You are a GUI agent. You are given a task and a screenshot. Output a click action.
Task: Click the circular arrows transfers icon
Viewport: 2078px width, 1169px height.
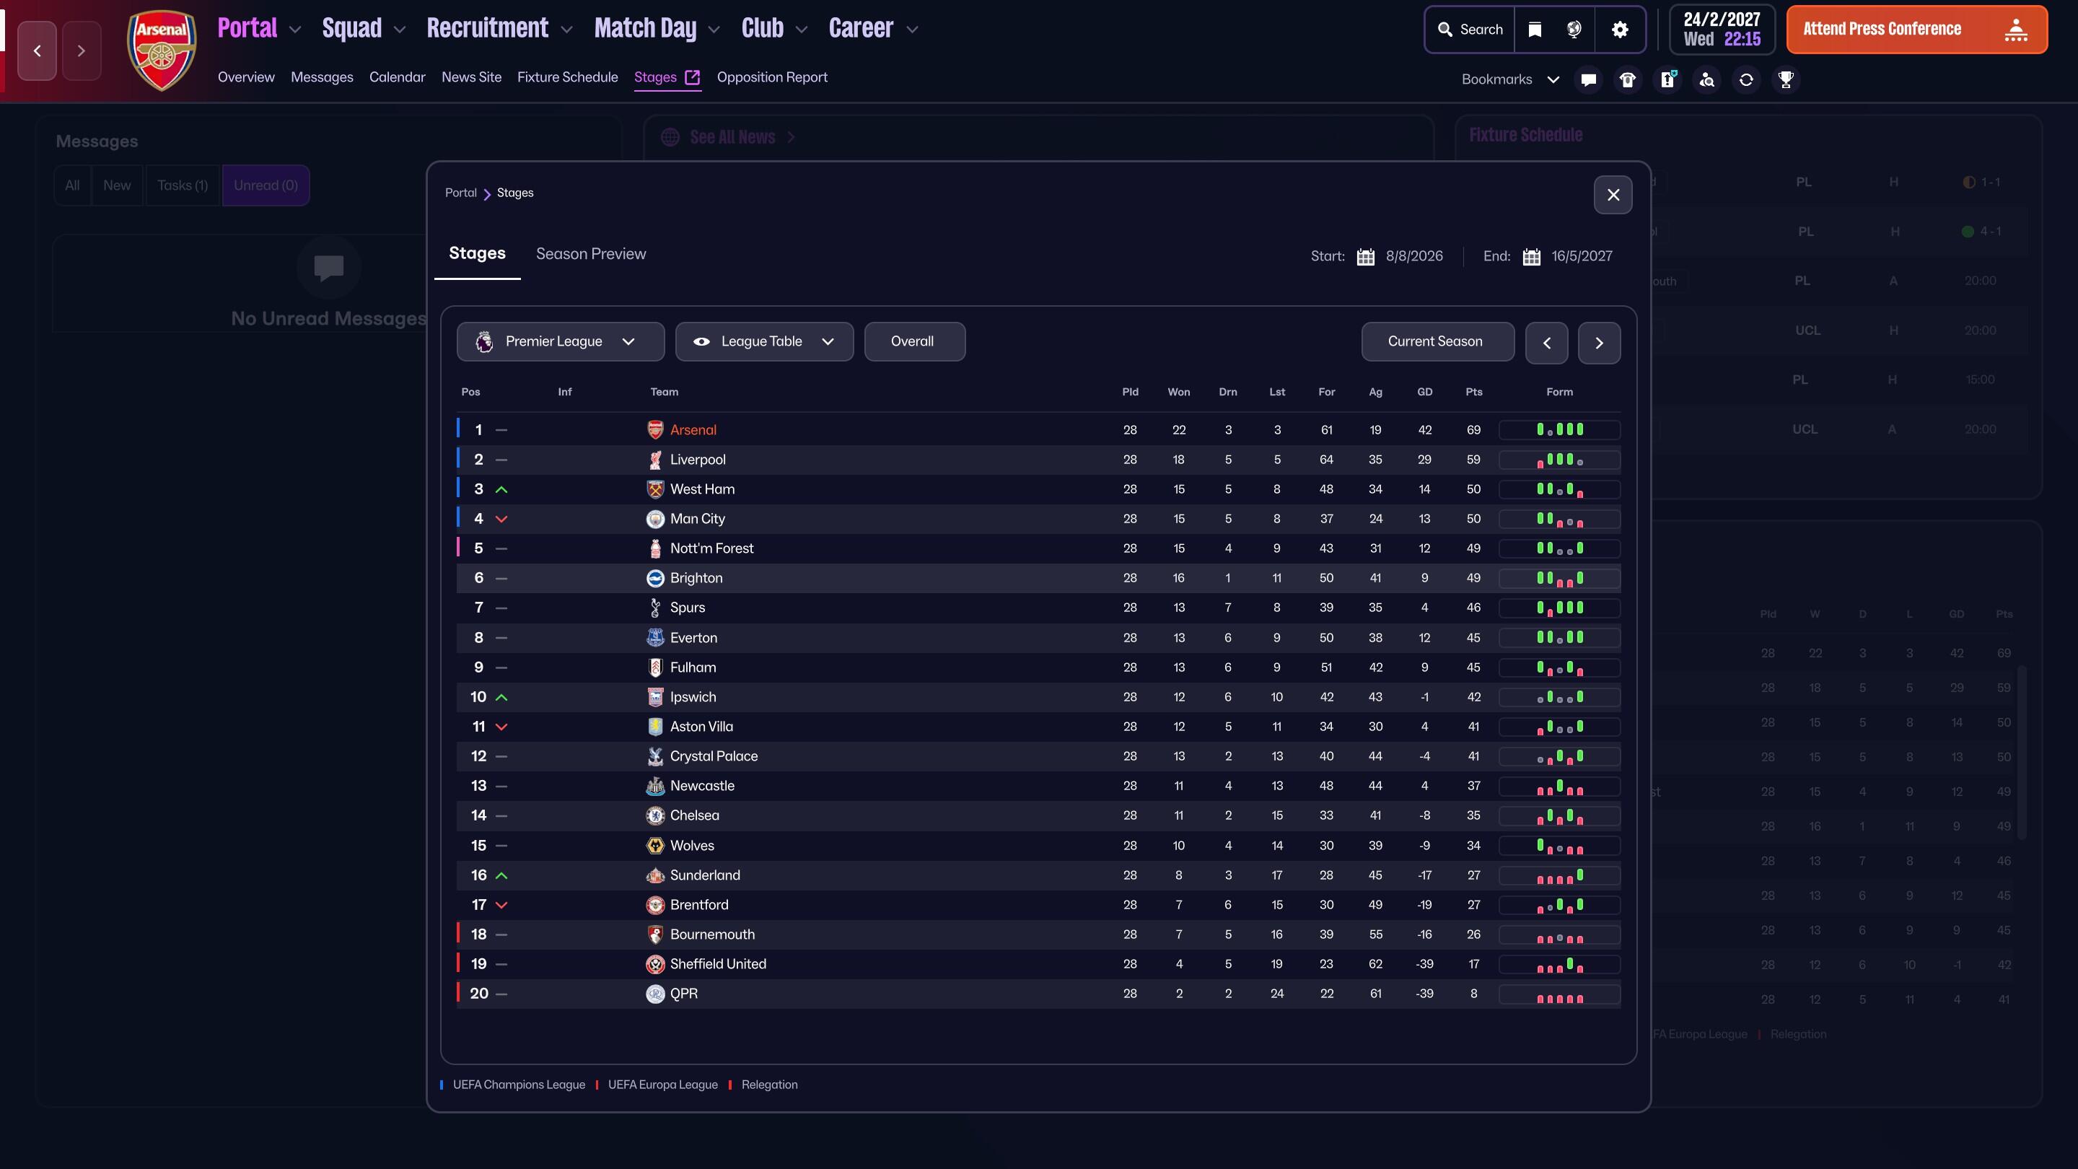click(x=1745, y=80)
